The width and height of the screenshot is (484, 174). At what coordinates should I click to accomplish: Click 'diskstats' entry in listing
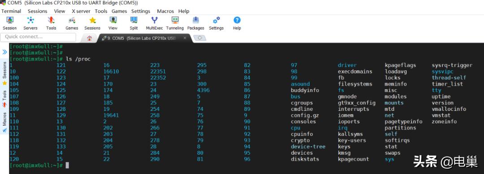pos(305,159)
